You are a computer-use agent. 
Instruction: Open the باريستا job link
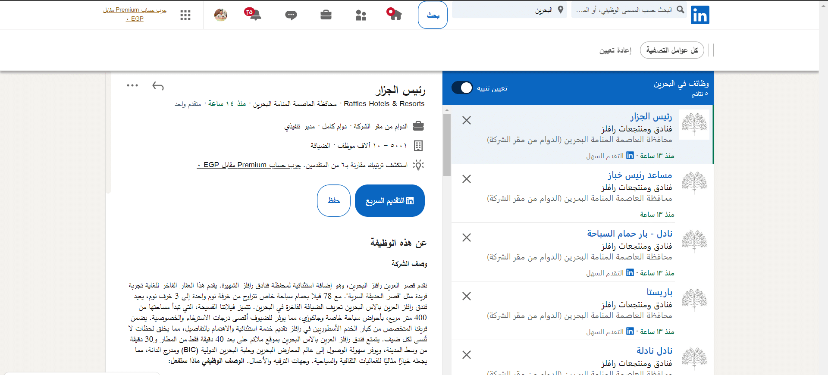tap(659, 293)
